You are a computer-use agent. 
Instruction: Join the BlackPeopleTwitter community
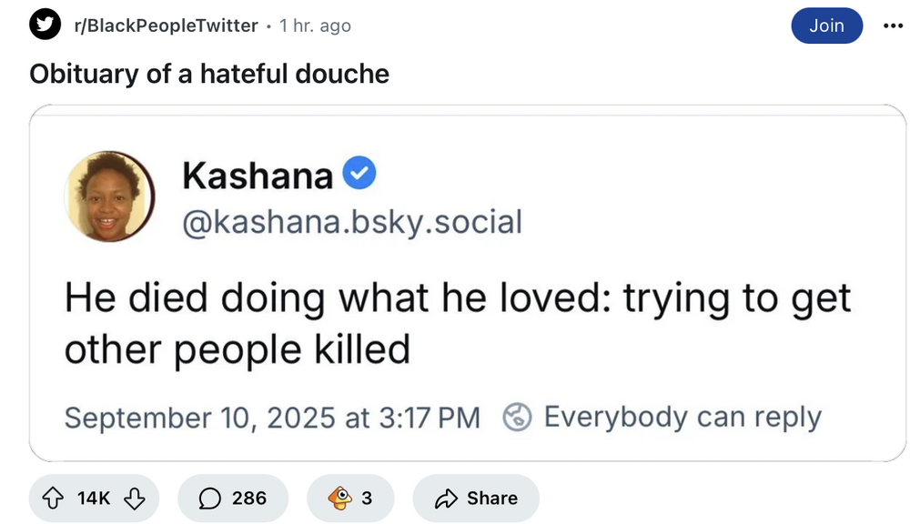coord(826,25)
